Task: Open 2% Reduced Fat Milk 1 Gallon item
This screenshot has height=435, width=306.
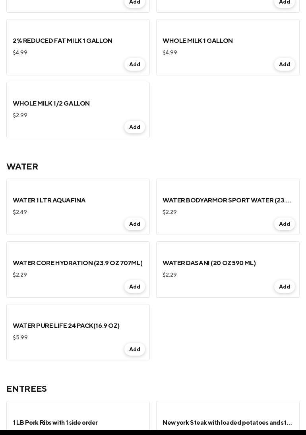Action: pos(62,41)
